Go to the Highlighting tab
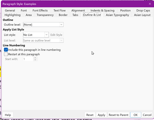 pos(13,15)
